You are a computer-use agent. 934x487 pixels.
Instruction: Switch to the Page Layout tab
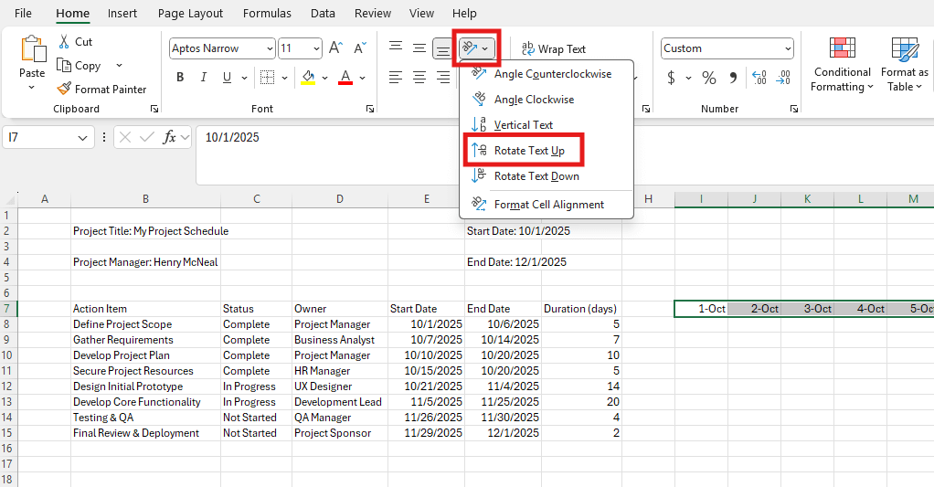(190, 14)
